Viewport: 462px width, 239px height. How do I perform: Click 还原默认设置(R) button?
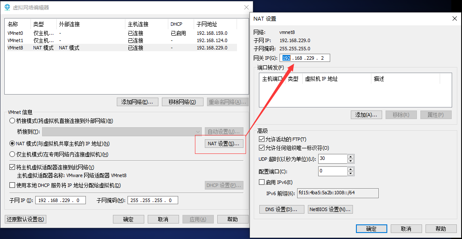tap(25, 219)
